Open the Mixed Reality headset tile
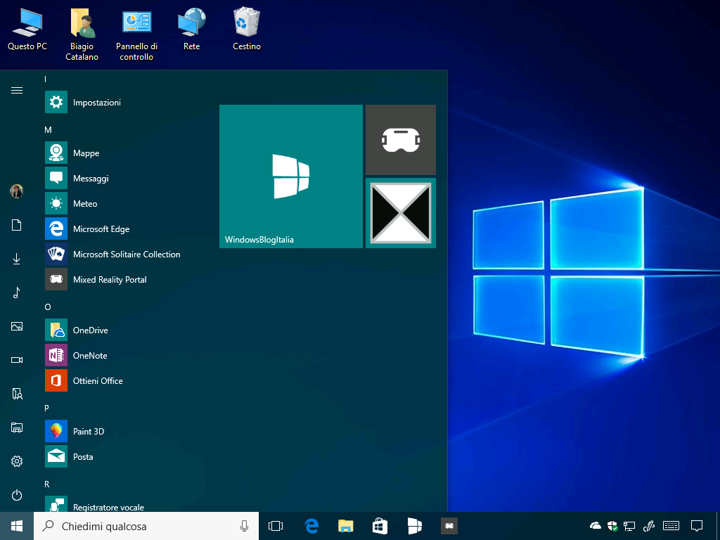Image resolution: width=720 pixels, height=540 pixels. (x=400, y=140)
